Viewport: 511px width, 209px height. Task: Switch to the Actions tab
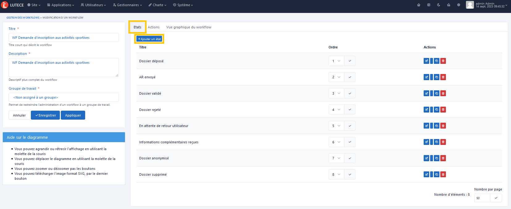(x=154, y=27)
